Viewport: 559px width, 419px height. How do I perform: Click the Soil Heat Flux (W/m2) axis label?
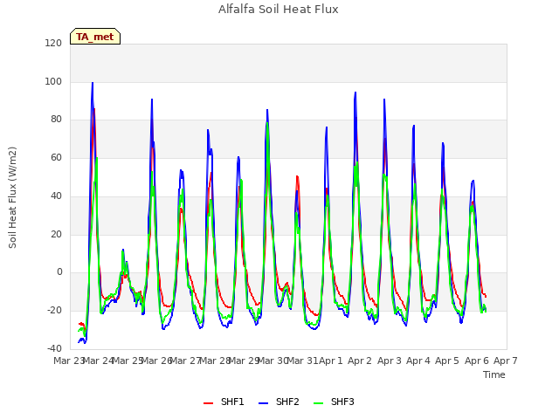coord(12,197)
